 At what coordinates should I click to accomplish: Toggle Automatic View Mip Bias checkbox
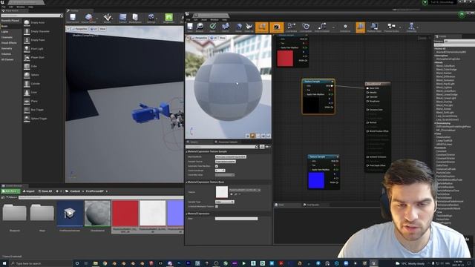[x=216, y=166]
